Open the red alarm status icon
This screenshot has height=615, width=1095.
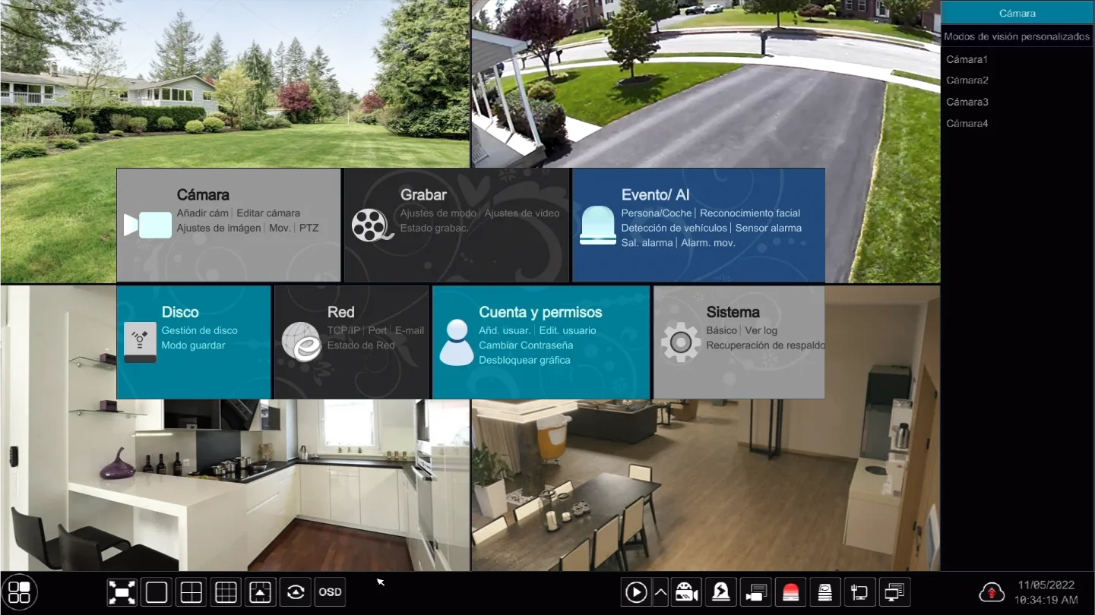click(790, 592)
